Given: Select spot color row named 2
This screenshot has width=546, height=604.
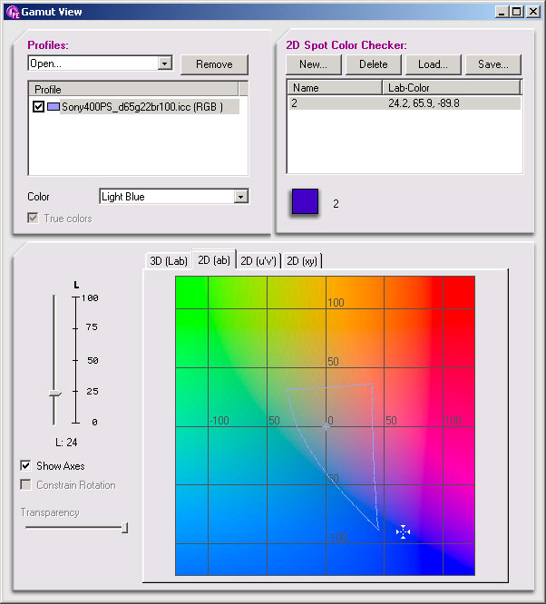Looking at the screenshot, I should [405, 103].
